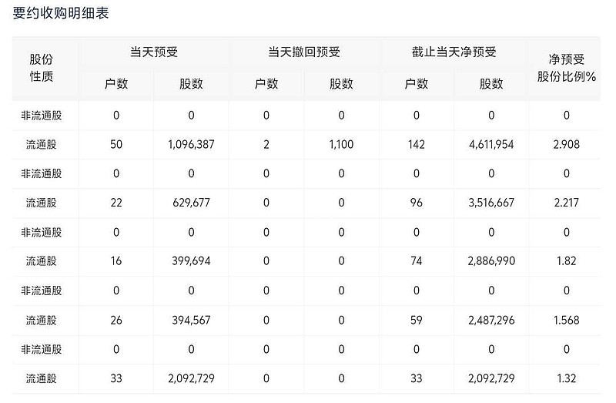Select the cell showing 1,096,387
Screen dimensions: 616x403
(190, 144)
